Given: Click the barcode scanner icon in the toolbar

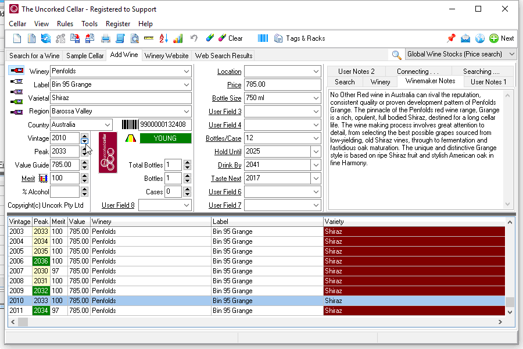Looking at the screenshot, I should tap(263, 38).
